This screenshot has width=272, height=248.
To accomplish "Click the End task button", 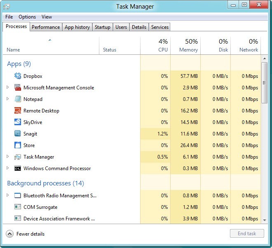I will tap(247, 234).
